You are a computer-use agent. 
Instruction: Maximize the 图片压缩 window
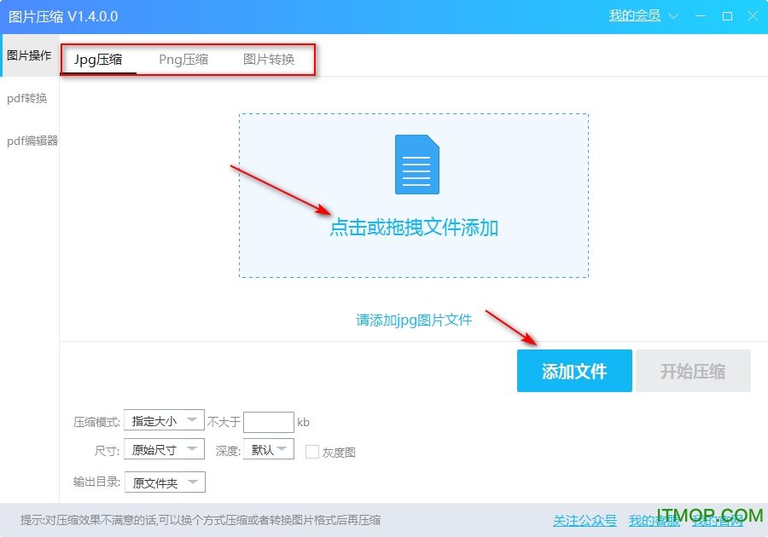pyautogui.click(x=727, y=16)
